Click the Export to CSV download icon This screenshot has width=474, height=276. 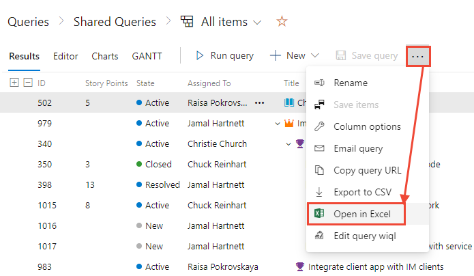319,193
